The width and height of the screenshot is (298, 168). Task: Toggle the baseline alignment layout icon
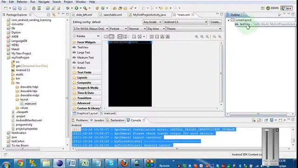pos(134,36)
